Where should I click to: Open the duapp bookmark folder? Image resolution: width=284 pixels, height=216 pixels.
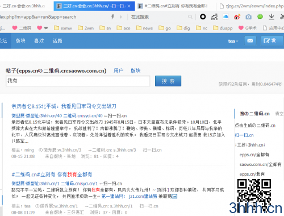click(x=223, y=28)
